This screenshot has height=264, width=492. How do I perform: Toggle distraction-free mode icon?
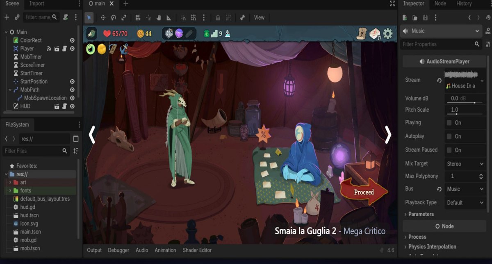(392, 4)
